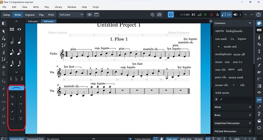Screen dimensions: 263x140
Task: Open the Library menu
Action: pos(58,7)
